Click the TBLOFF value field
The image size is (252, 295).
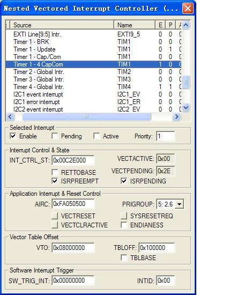click(x=157, y=248)
